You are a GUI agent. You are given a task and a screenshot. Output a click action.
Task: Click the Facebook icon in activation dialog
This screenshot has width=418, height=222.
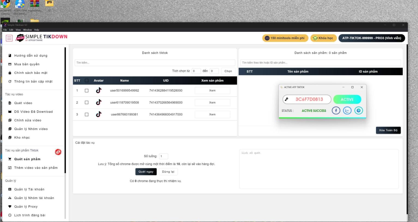pos(336,110)
